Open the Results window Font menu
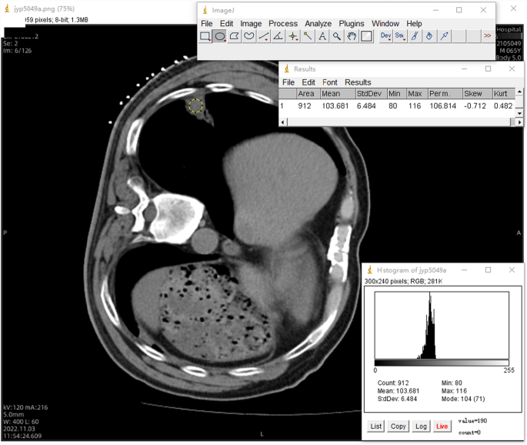Screen dimensions: 527x445 (x=330, y=82)
